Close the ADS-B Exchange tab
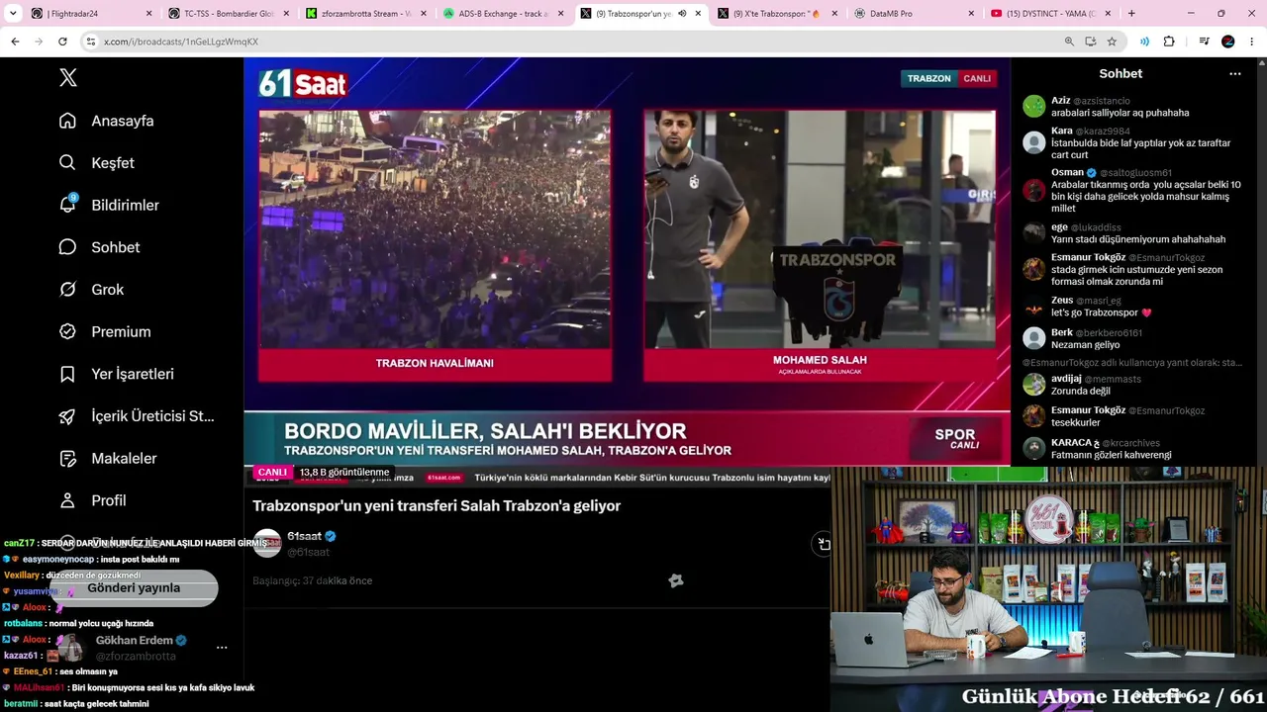 click(x=560, y=14)
